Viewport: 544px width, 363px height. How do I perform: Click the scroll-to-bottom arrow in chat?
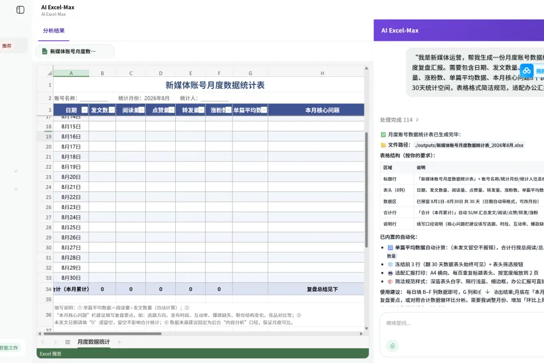coord(487,291)
